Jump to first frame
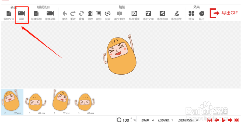The width and height of the screenshot is (242, 127). pos(210,120)
